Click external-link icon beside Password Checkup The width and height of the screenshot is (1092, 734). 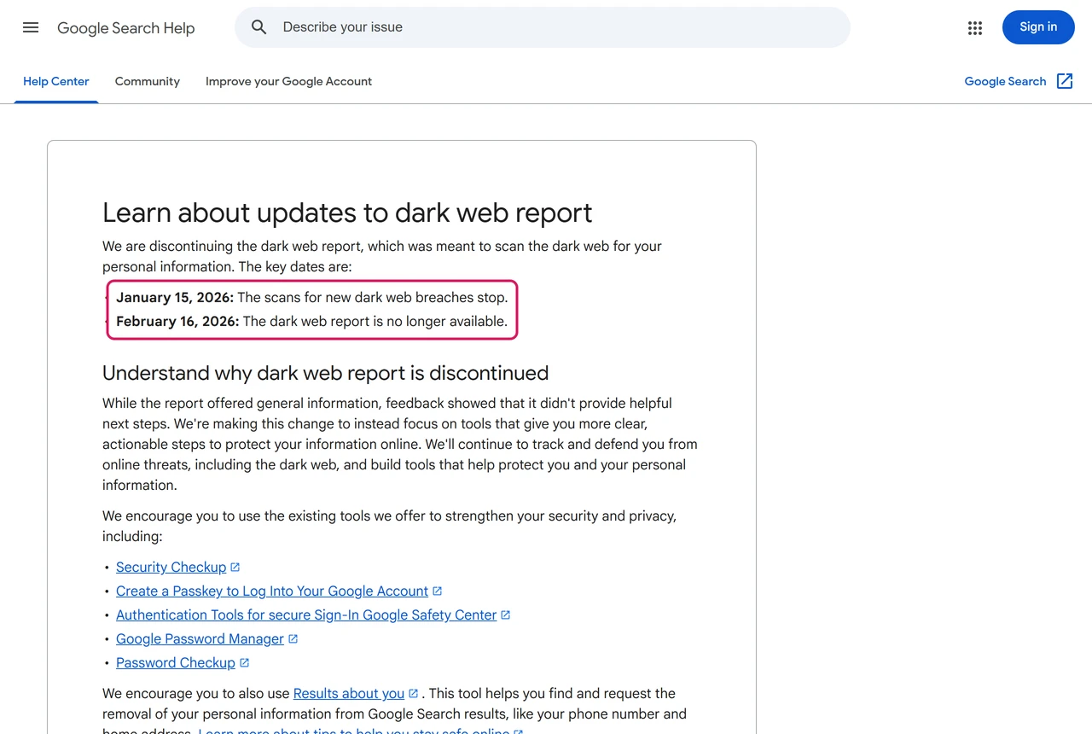(245, 662)
